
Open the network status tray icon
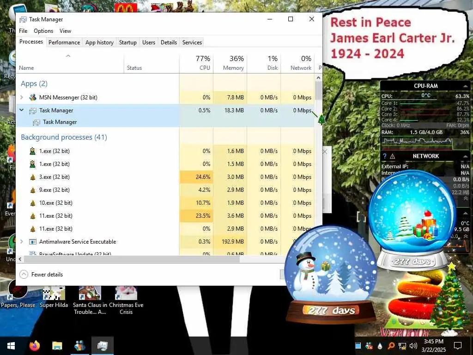(x=402, y=346)
